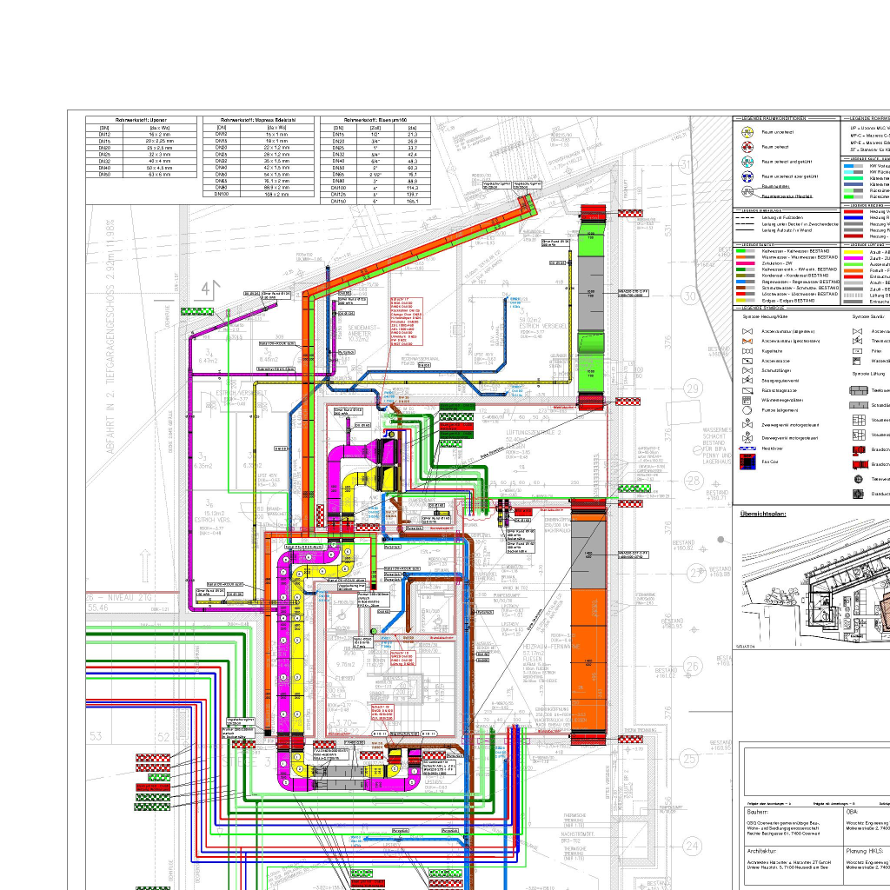Select the Kugelhahn valve symbol in legend
The width and height of the screenshot is (890, 890).
[x=747, y=351]
